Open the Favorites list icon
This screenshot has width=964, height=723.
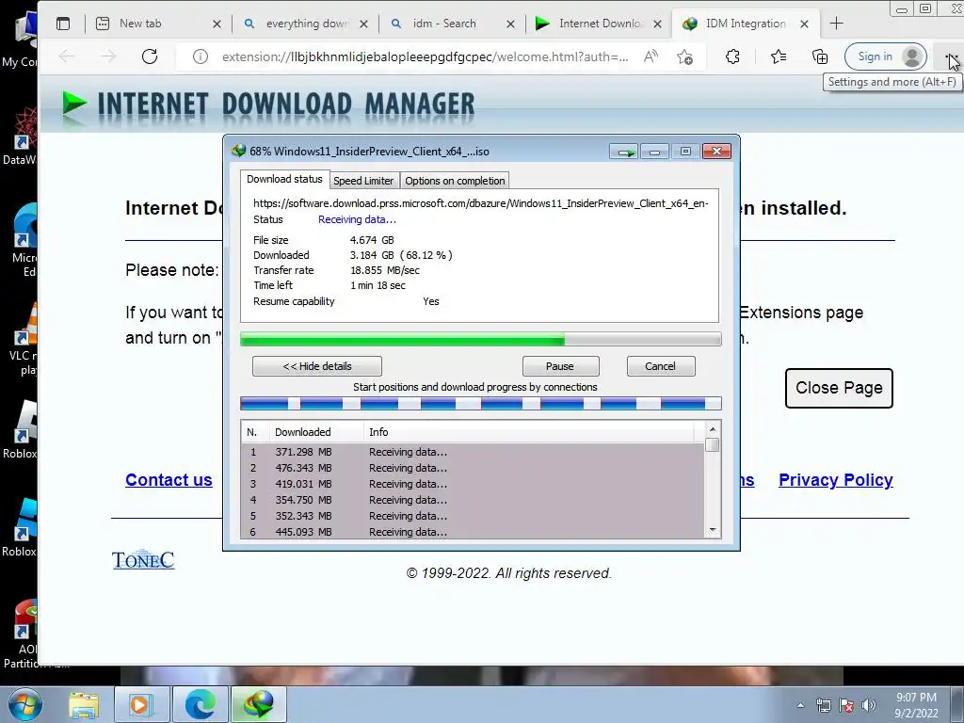pos(779,56)
